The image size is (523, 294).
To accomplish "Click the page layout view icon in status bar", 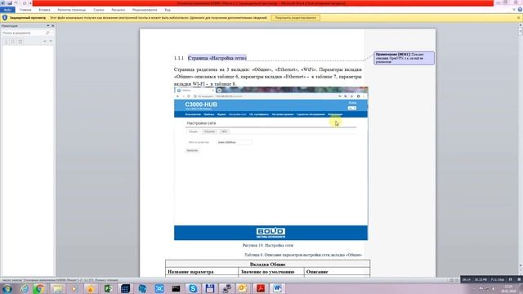I will pos(451,280).
